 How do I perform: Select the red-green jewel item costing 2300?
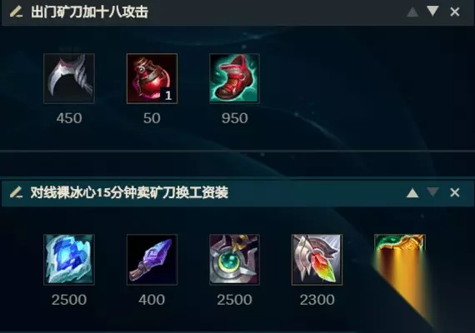click(317, 260)
